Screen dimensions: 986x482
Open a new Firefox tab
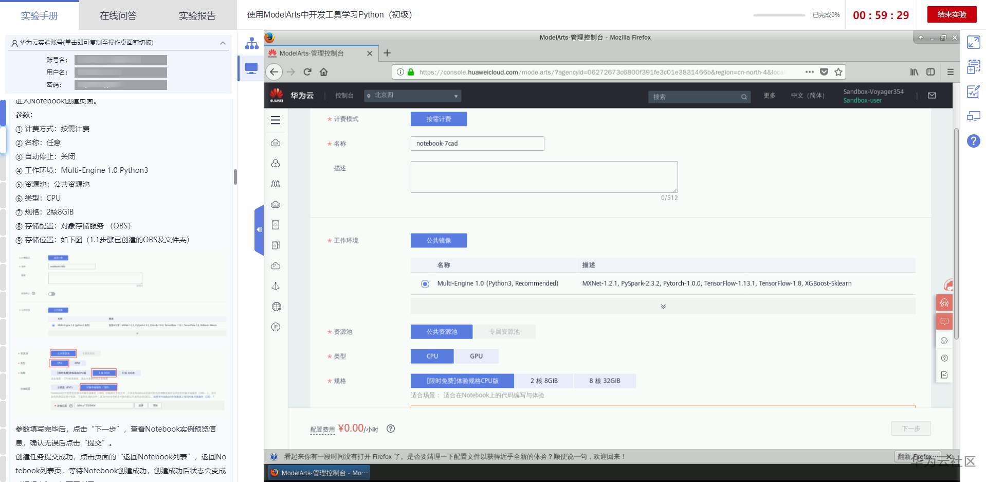click(x=387, y=53)
